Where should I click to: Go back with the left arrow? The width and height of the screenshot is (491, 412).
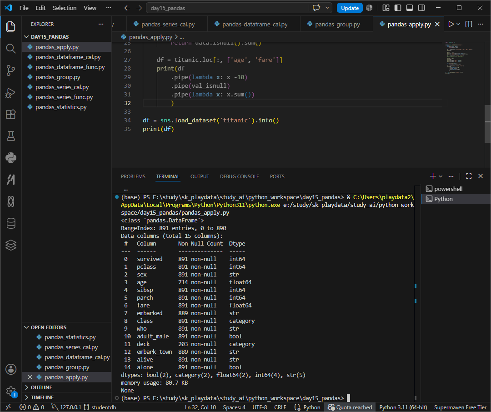click(x=127, y=8)
